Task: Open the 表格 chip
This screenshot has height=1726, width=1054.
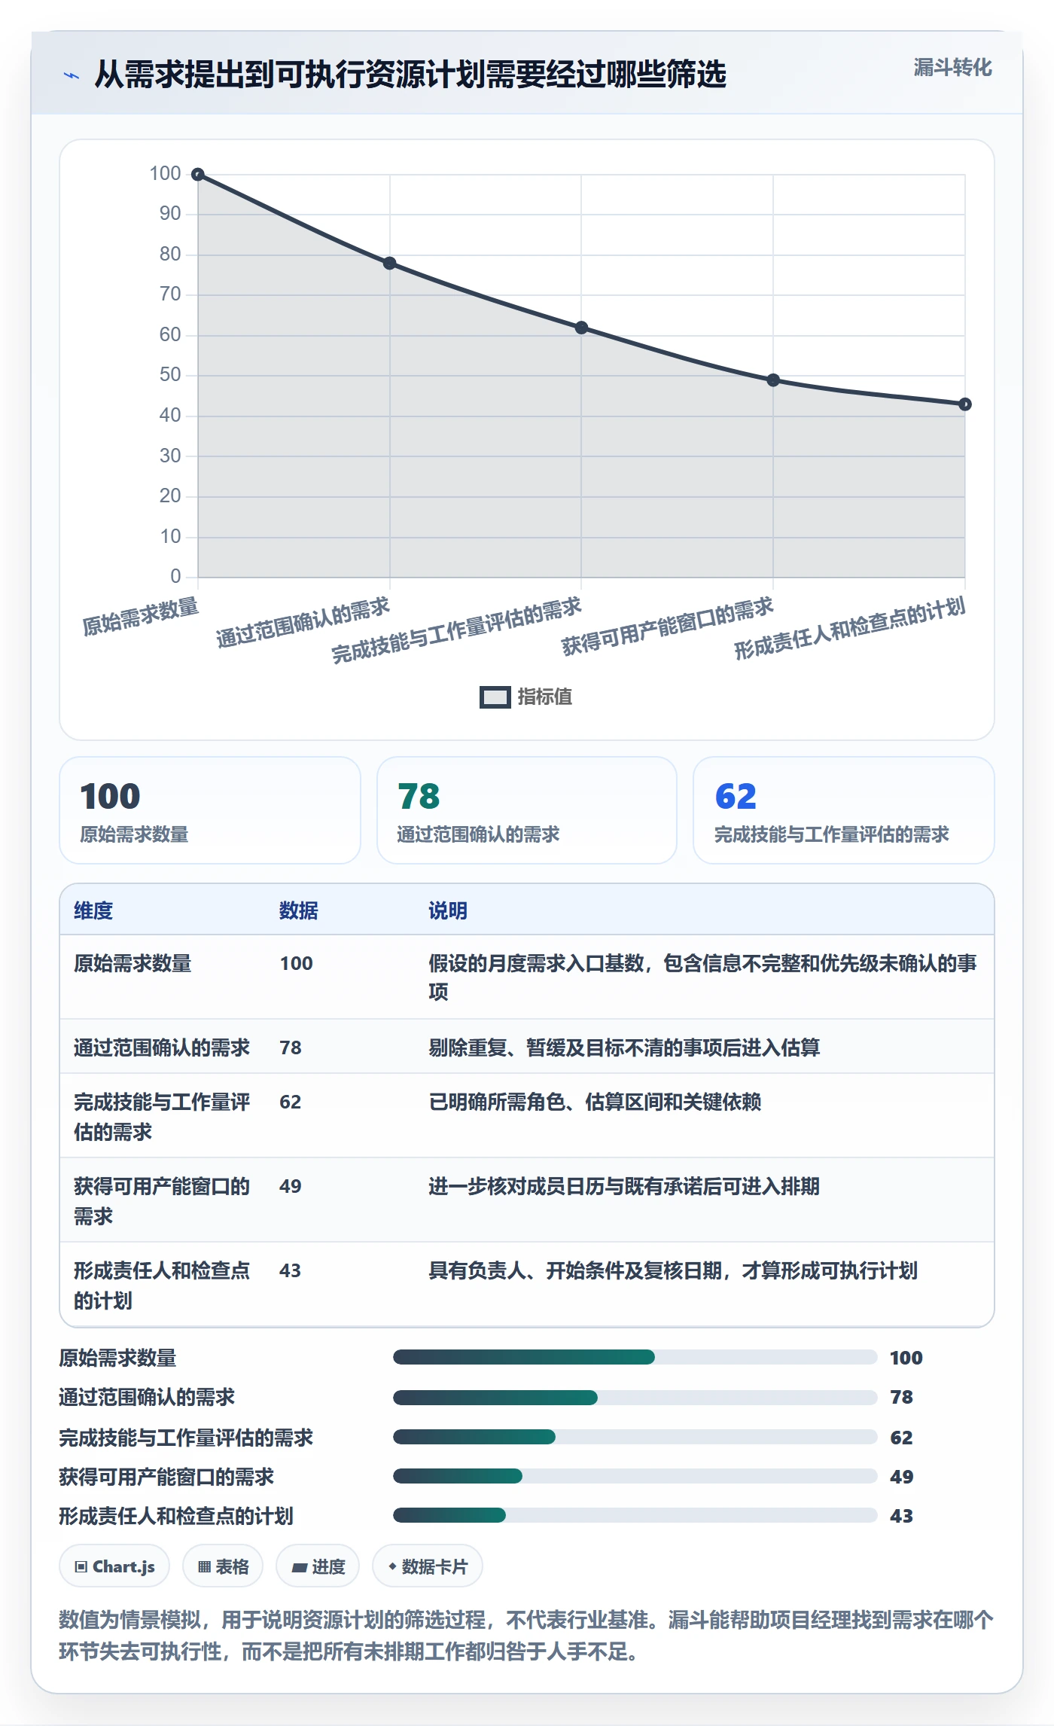Action: tap(223, 1566)
